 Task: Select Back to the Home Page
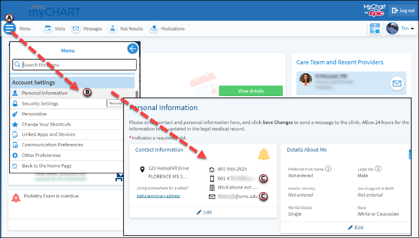click(x=67, y=166)
